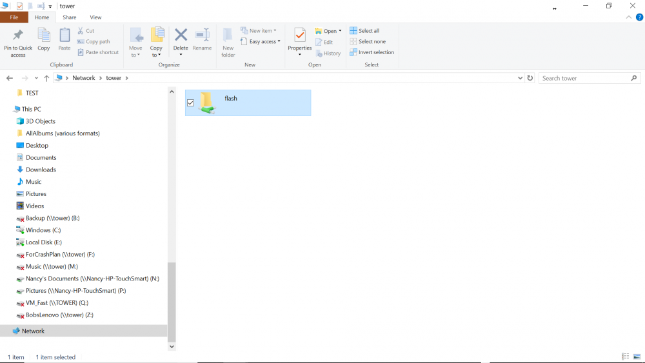
Task: Open the File menu tab
Action: point(14,17)
